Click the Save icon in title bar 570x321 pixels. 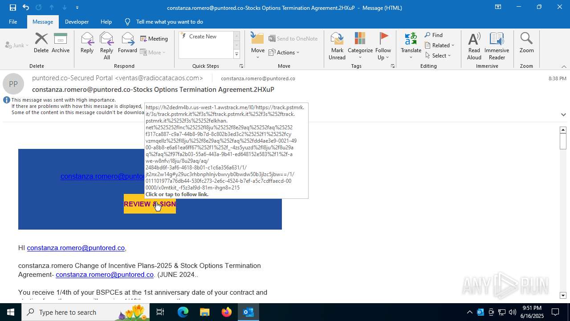pyautogui.click(x=12, y=8)
